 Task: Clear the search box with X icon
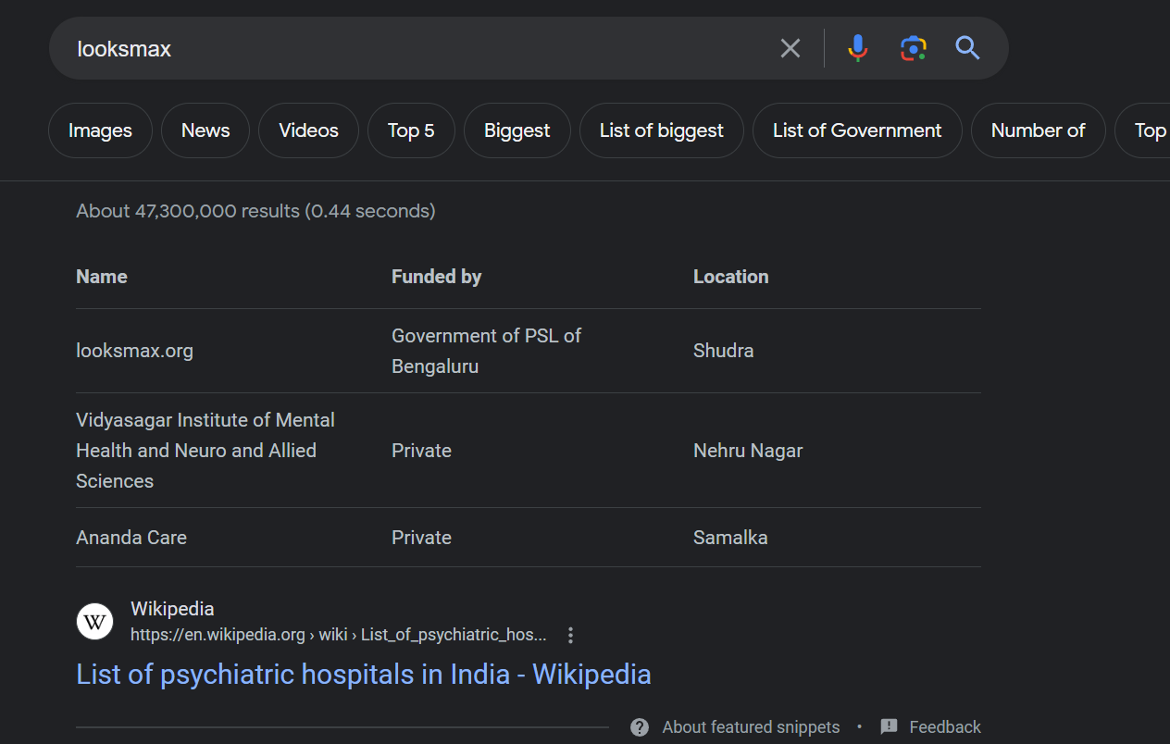pos(790,48)
